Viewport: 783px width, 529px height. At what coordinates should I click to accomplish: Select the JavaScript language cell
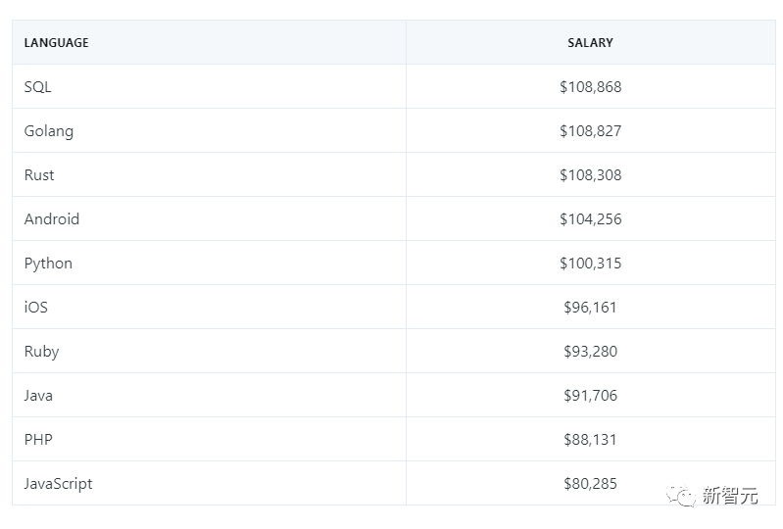59,484
